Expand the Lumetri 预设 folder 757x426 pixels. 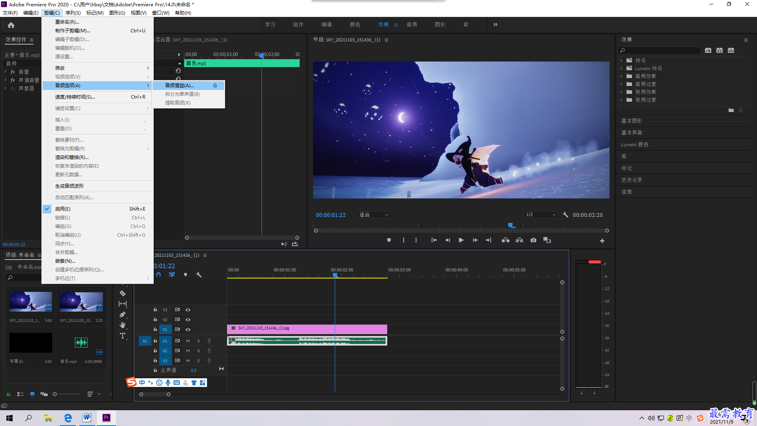tap(621, 68)
